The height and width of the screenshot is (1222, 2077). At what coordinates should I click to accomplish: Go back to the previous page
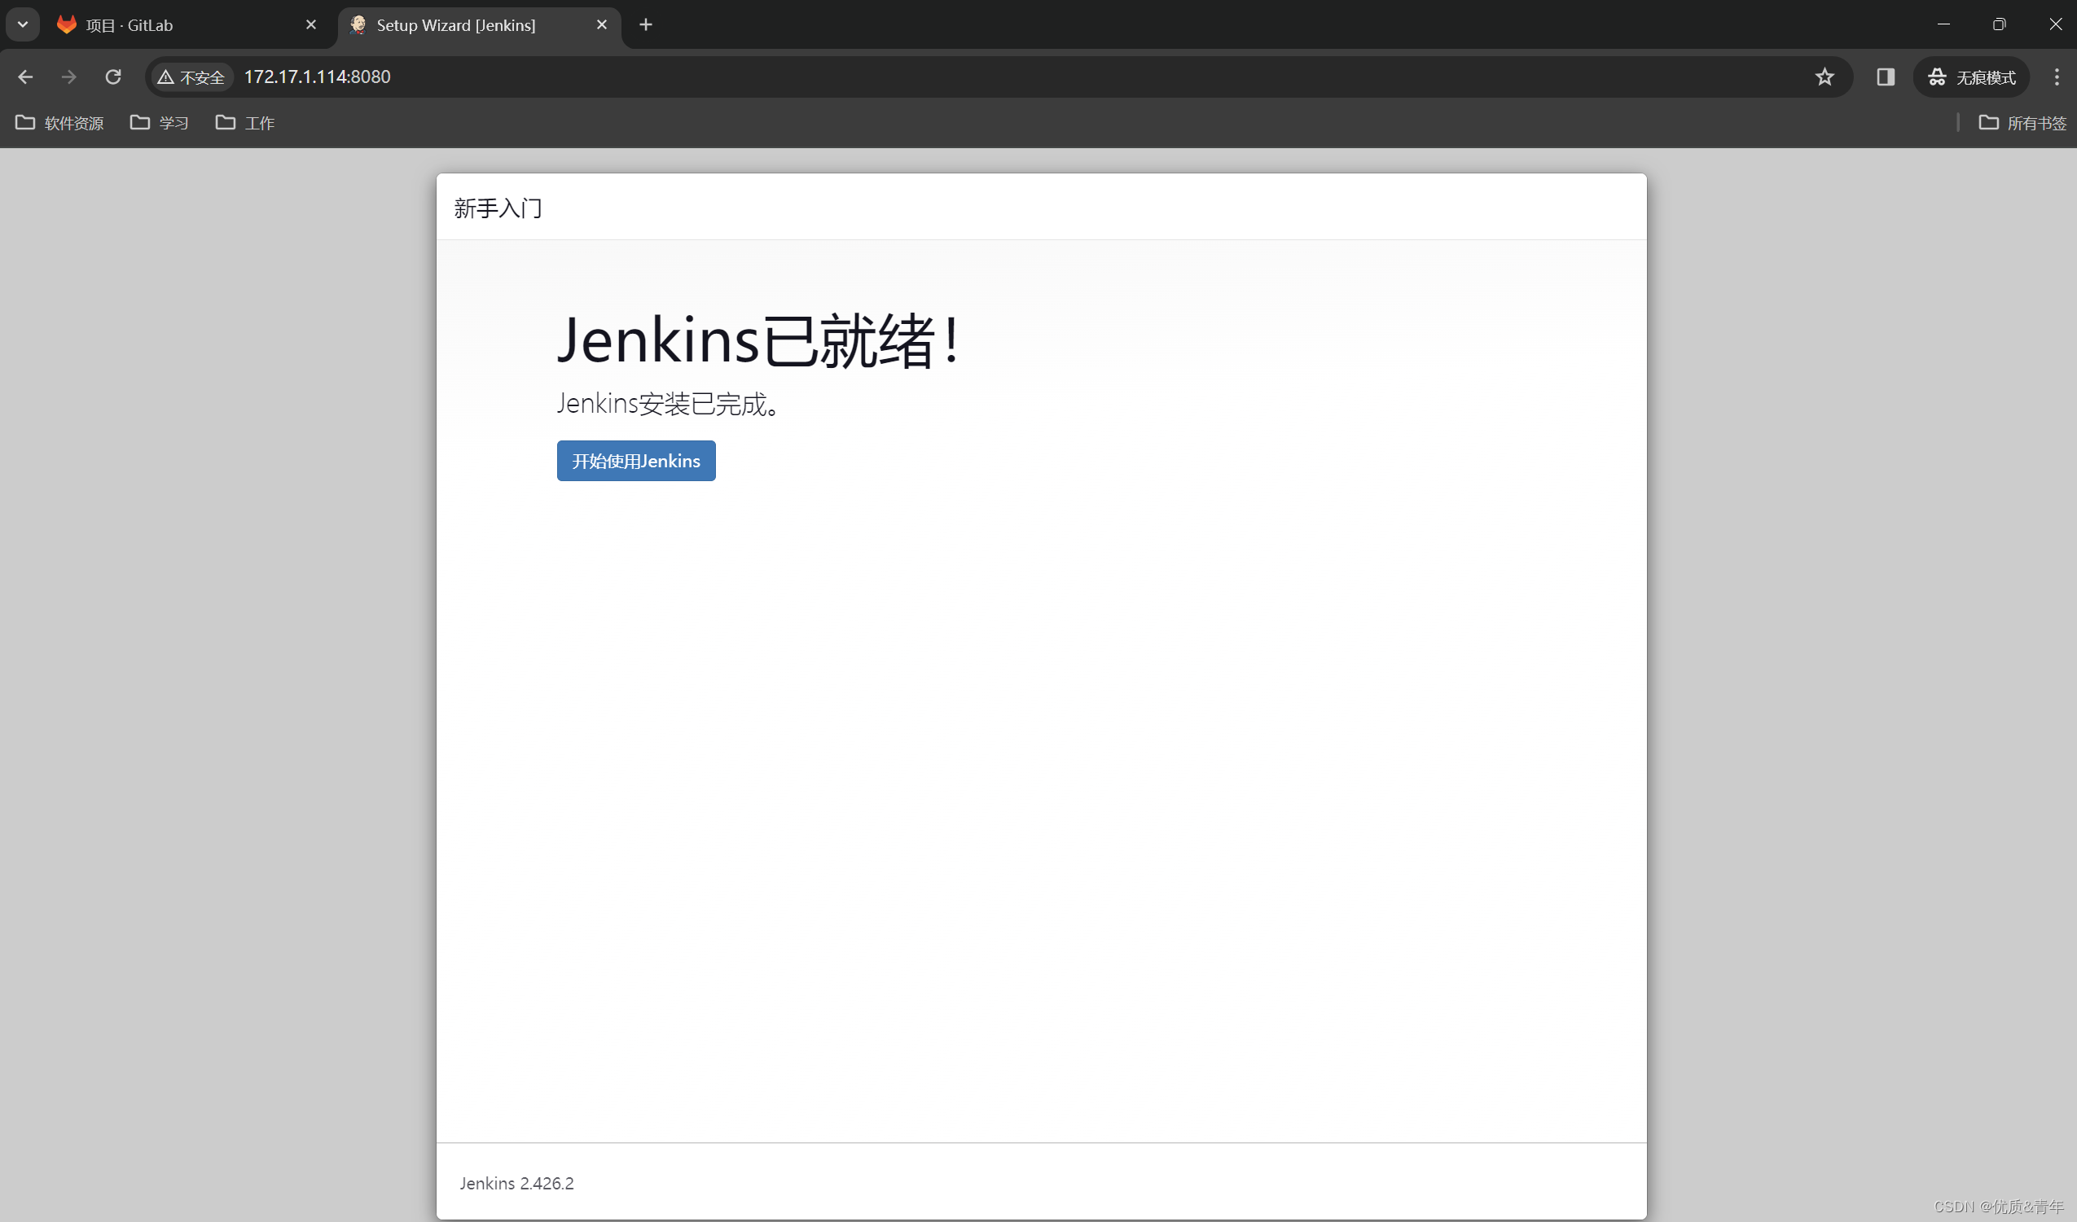(x=25, y=77)
